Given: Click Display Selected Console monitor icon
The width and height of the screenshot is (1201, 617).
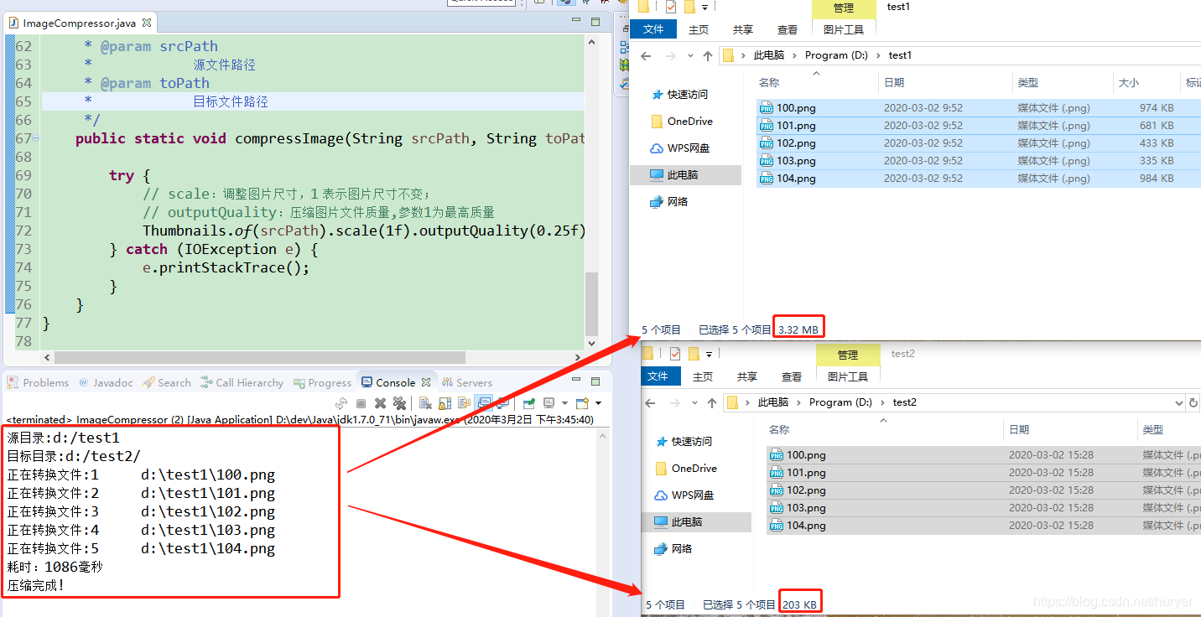Looking at the screenshot, I should [549, 403].
